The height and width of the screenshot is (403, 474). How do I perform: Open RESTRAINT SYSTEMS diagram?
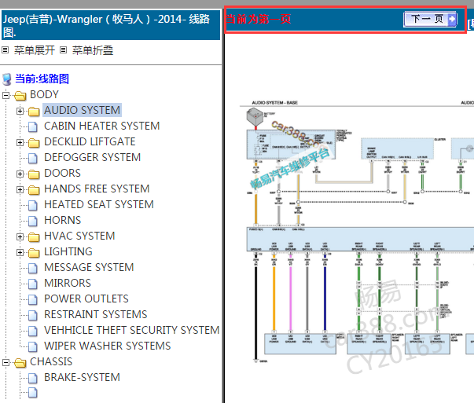(96, 314)
